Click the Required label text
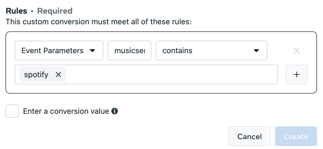Image resolution: width=323 pixels, height=149 pixels. pos(55,11)
